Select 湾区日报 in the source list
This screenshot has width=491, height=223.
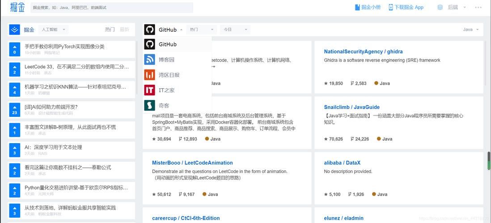[x=177, y=75]
